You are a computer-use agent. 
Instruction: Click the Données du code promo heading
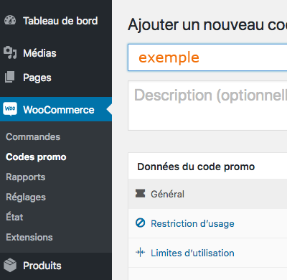196,167
